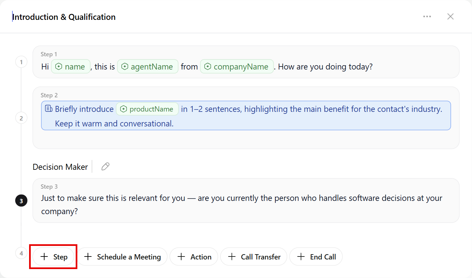Open the three-dot more options menu
The image size is (472, 278).
coord(427,17)
